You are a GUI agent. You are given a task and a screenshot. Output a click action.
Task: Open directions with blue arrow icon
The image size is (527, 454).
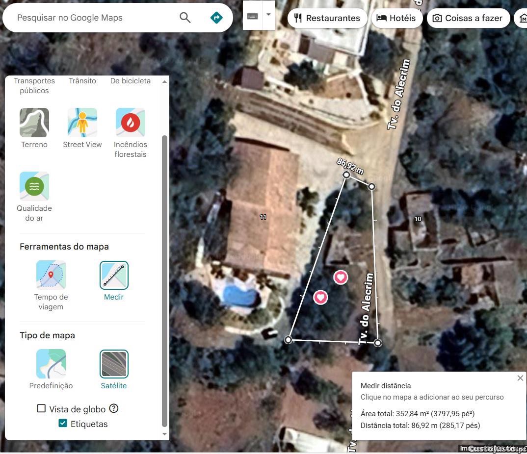click(x=216, y=18)
